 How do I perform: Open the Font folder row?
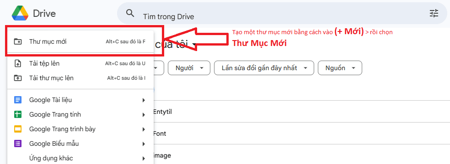point(301,133)
